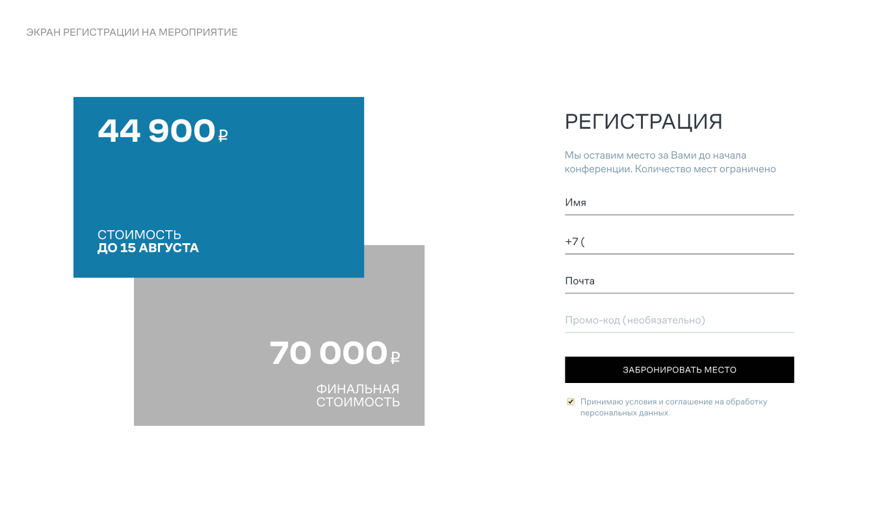
Task: Click the ruble sign next to 70 000
Action: click(395, 356)
